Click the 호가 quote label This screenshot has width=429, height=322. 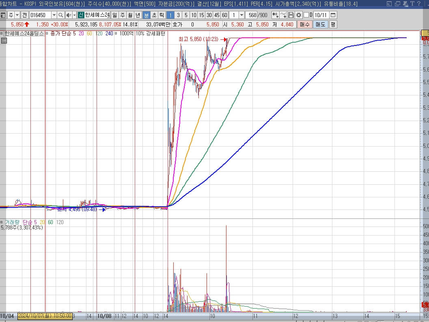[x=177, y=24]
